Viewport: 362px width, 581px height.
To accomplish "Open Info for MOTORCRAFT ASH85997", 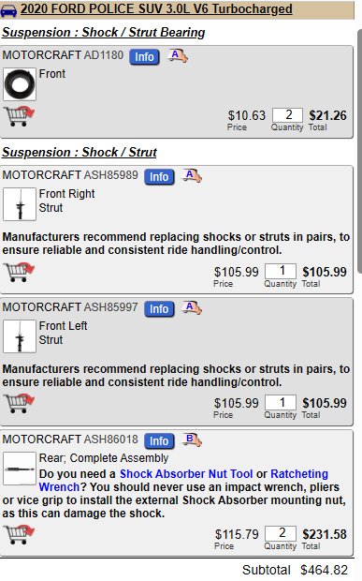I will point(159,309).
